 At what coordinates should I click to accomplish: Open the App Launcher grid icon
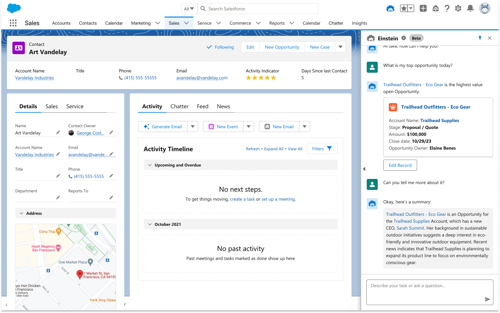pyautogui.click(x=13, y=23)
